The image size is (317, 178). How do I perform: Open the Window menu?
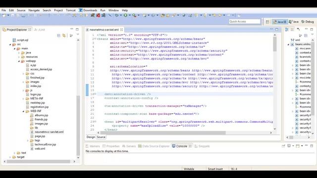point(113,10)
